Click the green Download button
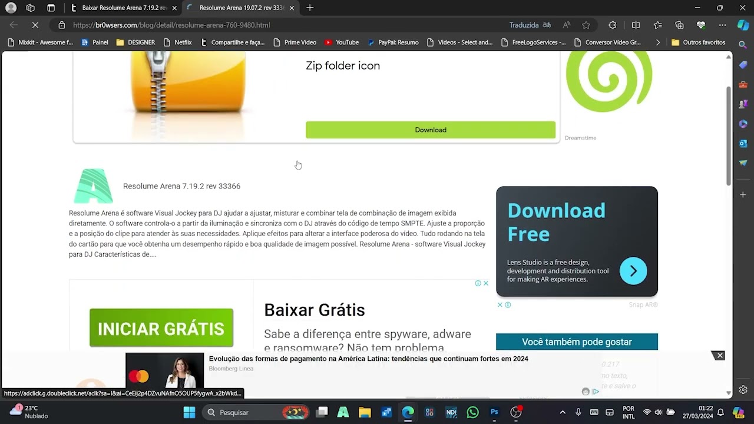 [431, 130]
